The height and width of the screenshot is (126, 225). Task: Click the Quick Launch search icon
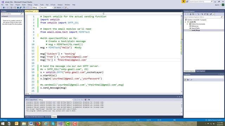[212, 1]
